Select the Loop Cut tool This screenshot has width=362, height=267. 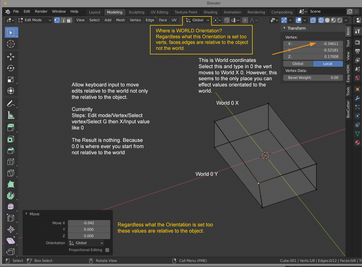click(11, 162)
